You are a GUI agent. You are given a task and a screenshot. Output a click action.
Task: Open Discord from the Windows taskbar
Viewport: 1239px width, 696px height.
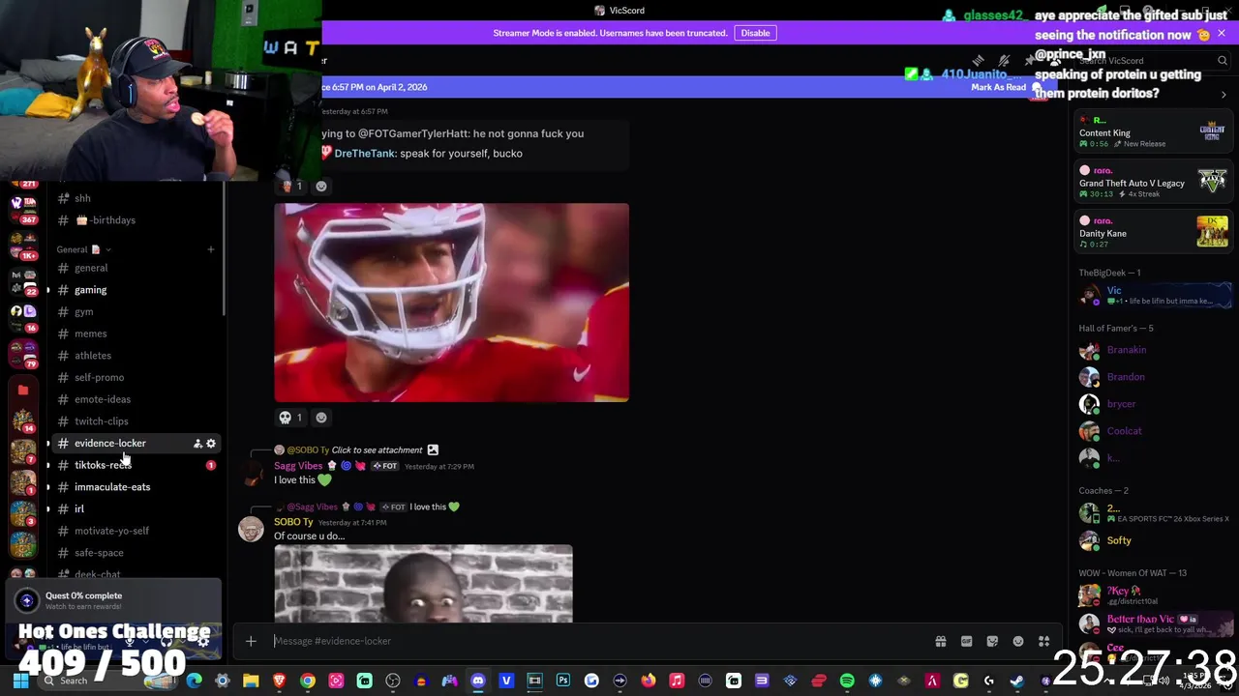coord(477,681)
